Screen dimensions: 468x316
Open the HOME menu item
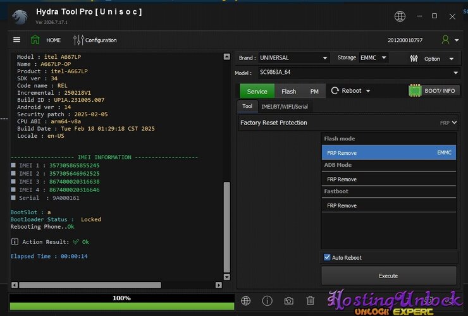pos(53,40)
